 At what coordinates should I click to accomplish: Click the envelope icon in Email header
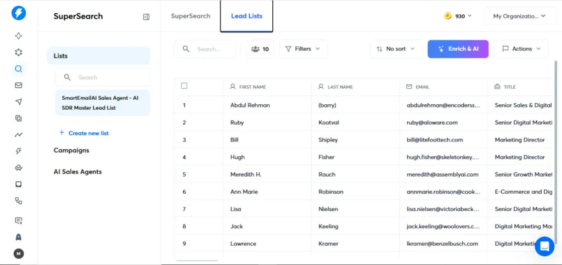click(x=409, y=87)
